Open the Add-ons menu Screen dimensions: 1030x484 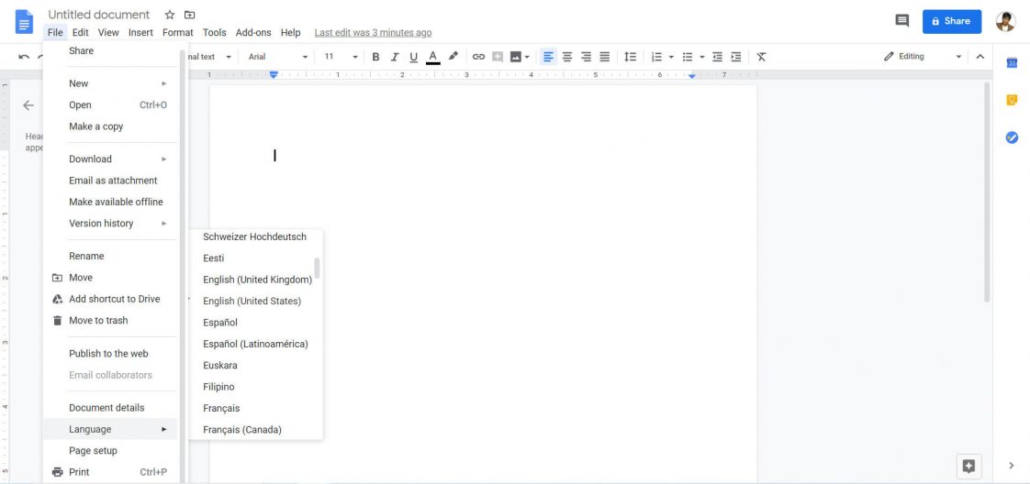coord(252,33)
